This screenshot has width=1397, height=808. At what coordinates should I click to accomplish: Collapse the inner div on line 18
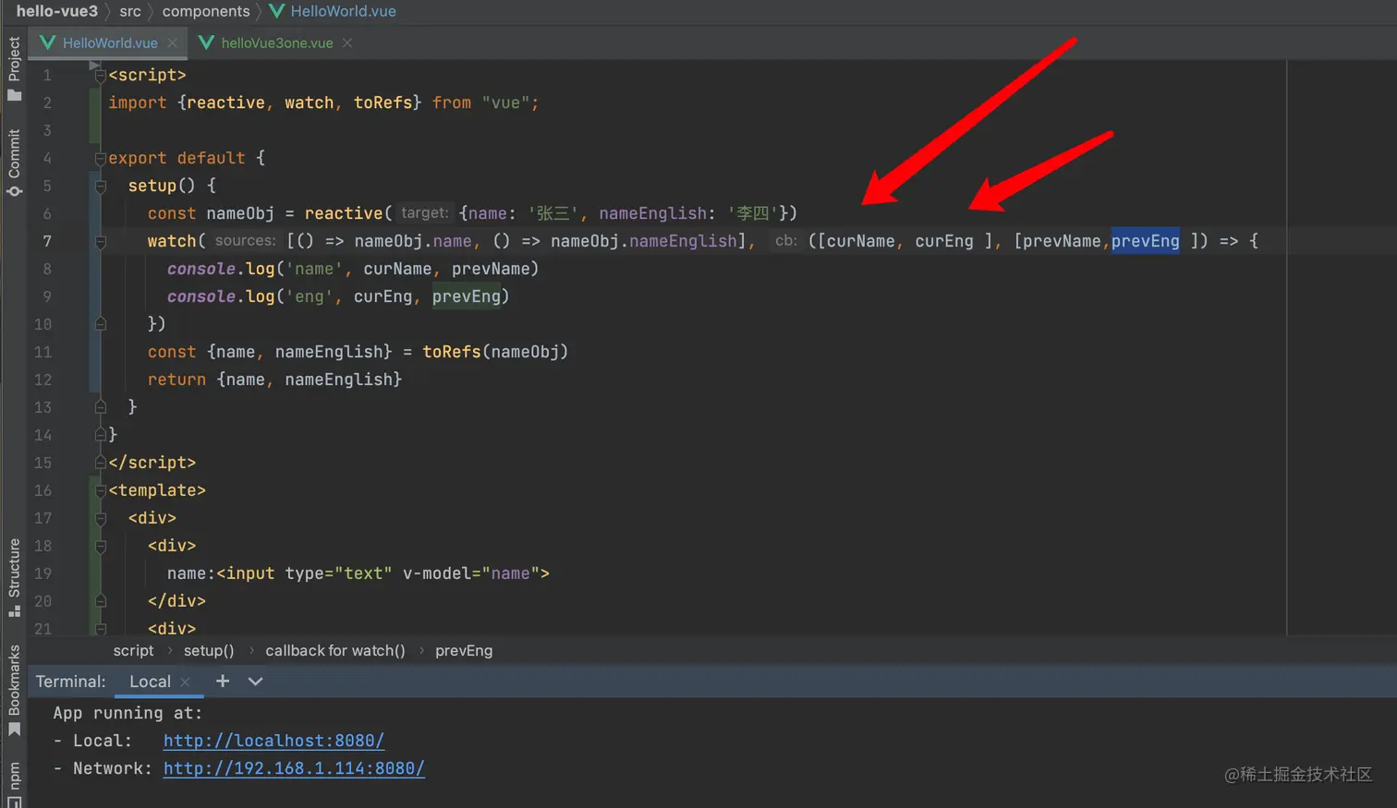[x=101, y=546]
